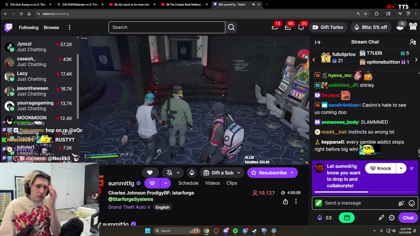Click the stream together purple icon button

pyautogui.click(x=152, y=183)
